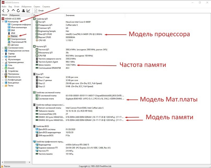Collapse the Компьютер tree node
211x168 pixels.
pos(3,22)
